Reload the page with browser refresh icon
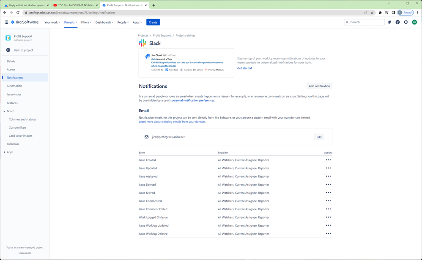 (18, 13)
